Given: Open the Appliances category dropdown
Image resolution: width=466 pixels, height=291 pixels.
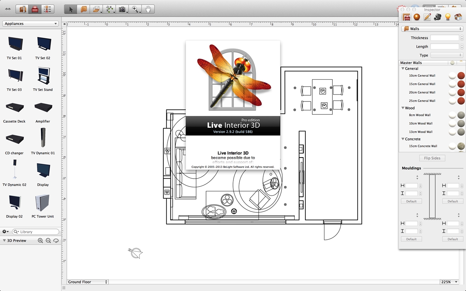Looking at the screenshot, I should tap(31, 24).
